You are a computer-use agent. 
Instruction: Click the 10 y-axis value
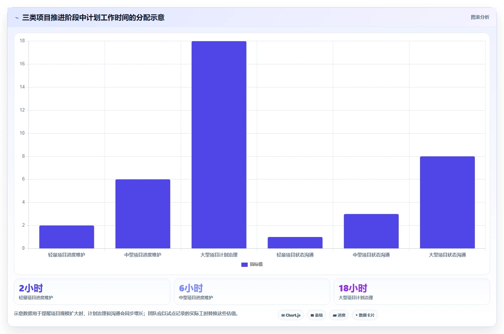[22, 133]
